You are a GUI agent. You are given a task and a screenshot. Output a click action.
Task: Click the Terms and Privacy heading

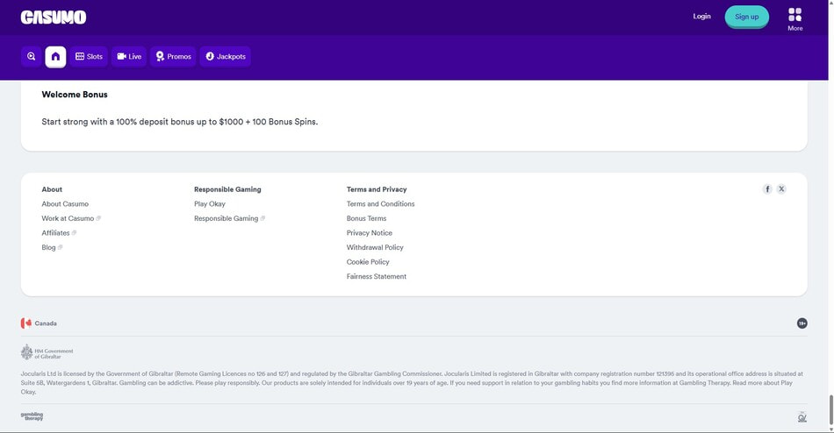coord(377,189)
